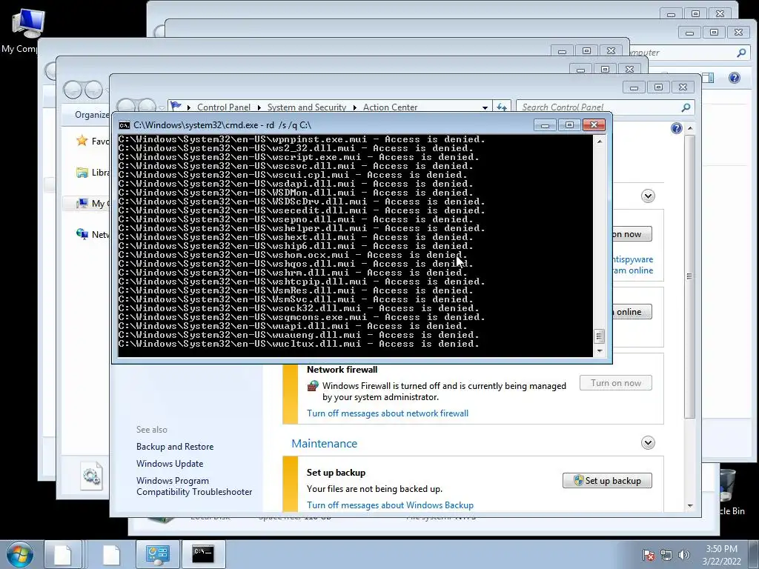Viewport: 759px width, 569px height.
Task: Click cmd window scrollbar down arrow
Action: point(600,351)
